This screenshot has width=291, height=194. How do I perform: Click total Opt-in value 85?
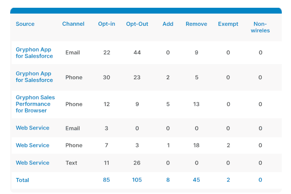point(106,180)
